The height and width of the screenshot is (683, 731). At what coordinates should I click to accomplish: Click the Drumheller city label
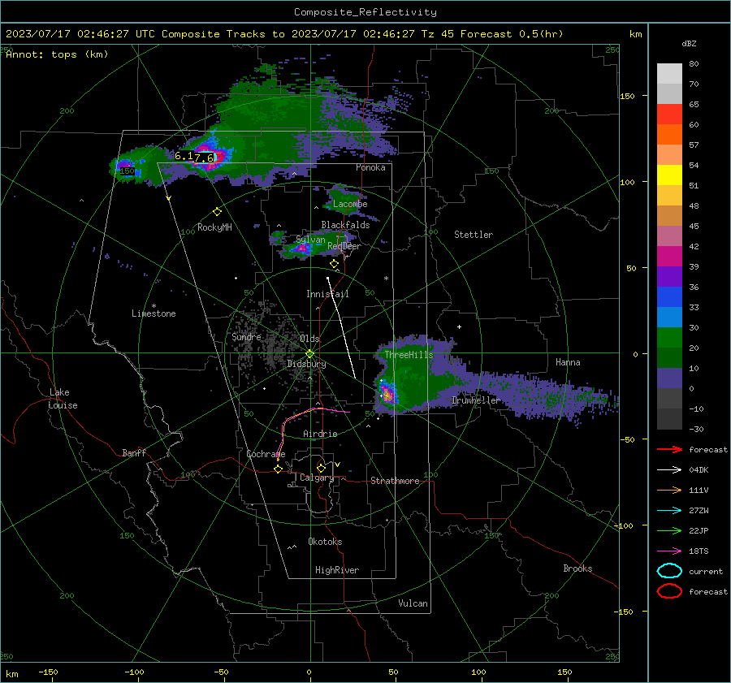(476, 400)
